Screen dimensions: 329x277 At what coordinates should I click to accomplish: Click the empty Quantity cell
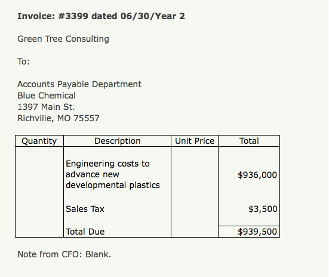click(x=39, y=192)
